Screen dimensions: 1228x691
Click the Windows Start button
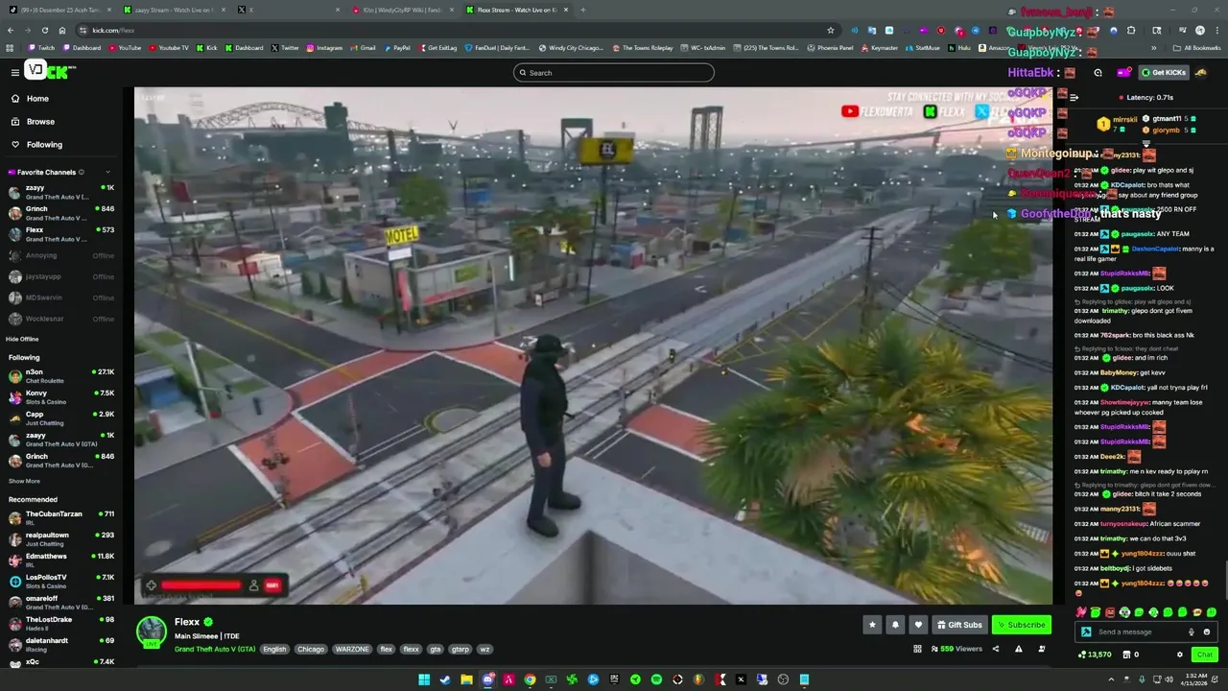(424, 679)
